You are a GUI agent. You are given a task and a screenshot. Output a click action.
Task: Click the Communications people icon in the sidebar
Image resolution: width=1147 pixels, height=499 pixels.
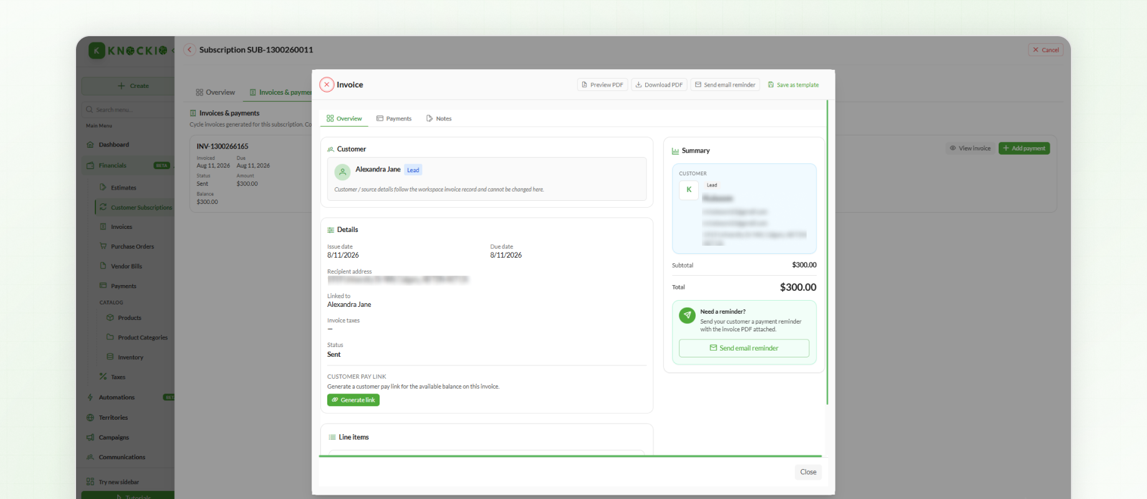90,457
